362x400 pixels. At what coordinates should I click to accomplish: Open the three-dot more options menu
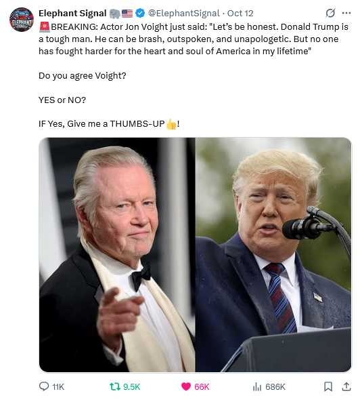(346, 13)
